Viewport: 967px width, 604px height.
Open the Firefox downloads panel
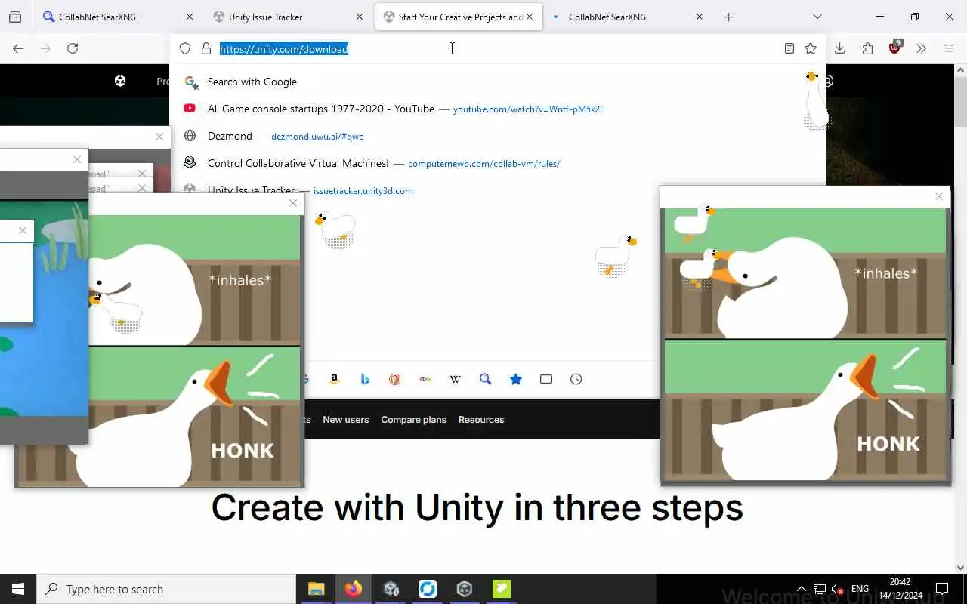pyautogui.click(x=839, y=48)
